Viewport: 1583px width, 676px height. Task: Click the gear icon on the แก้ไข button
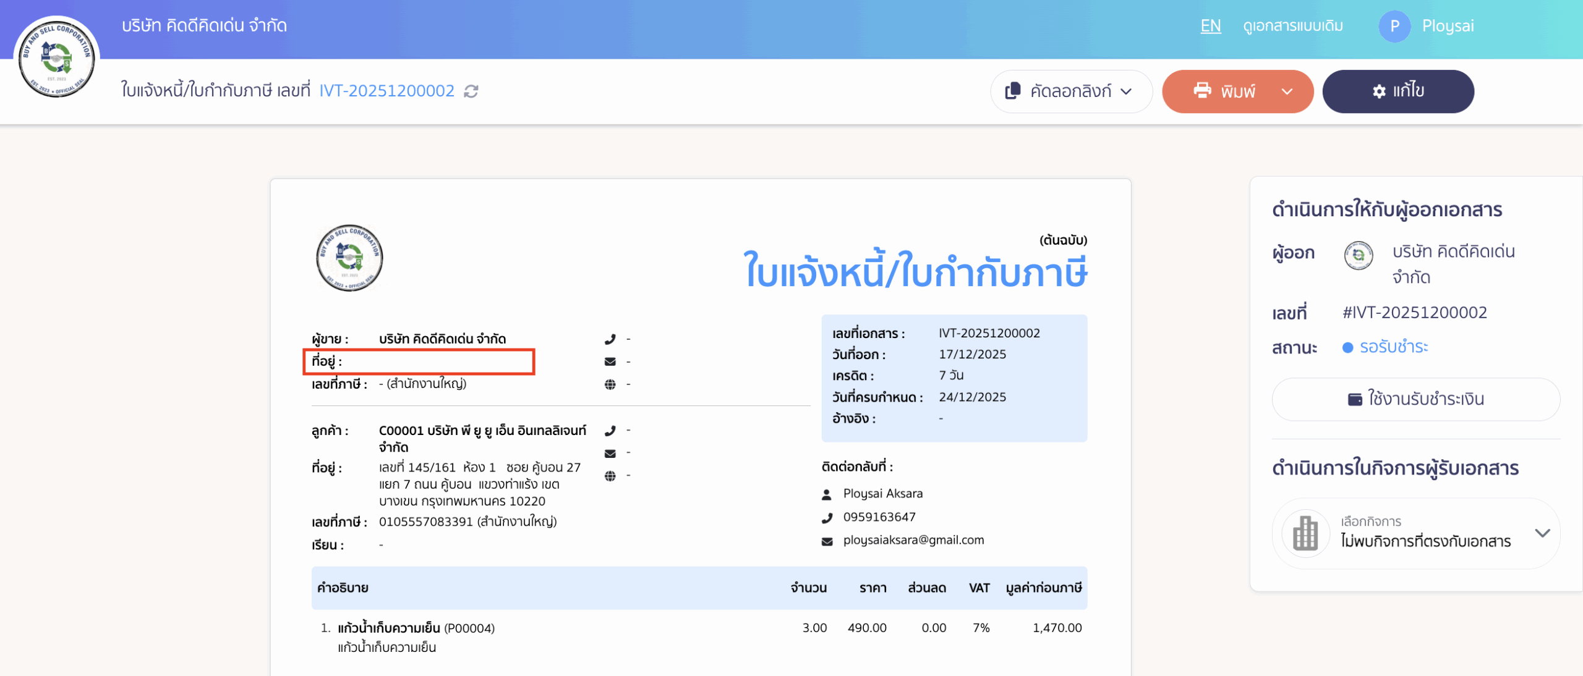[1379, 91]
